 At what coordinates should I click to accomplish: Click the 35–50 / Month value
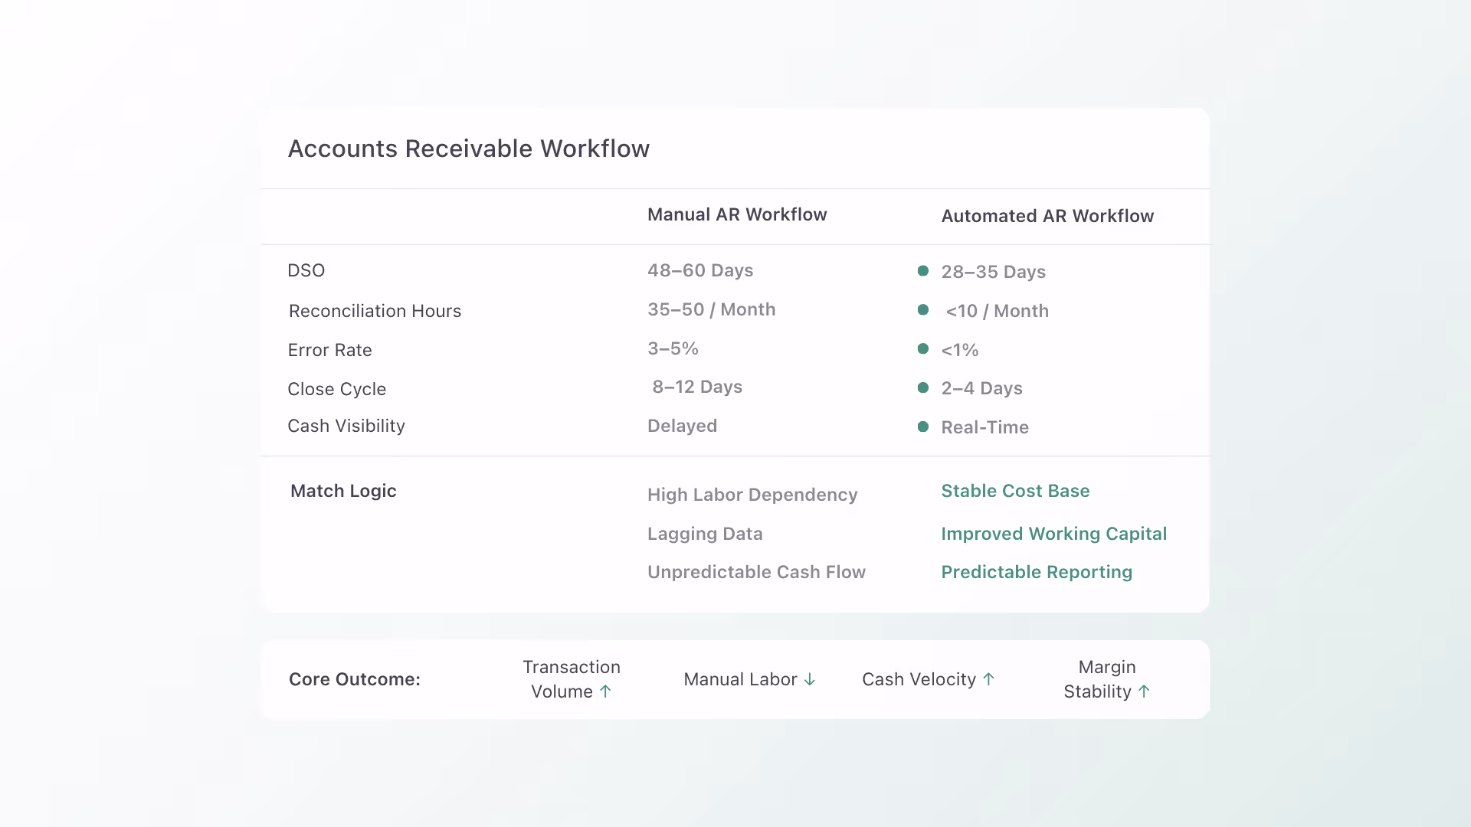[x=712, y=309]
